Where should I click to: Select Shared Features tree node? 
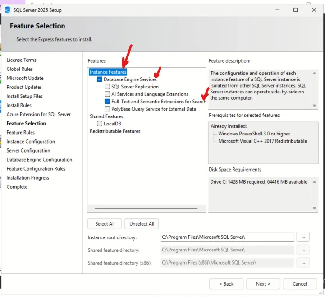106,116
